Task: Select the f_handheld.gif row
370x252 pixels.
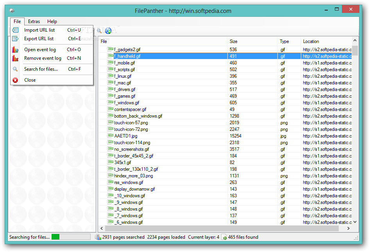Action: pos(225,56)
